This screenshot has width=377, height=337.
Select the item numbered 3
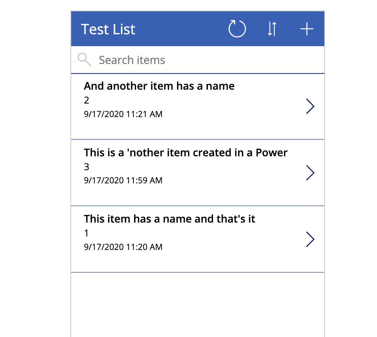[x=86, y=167]
